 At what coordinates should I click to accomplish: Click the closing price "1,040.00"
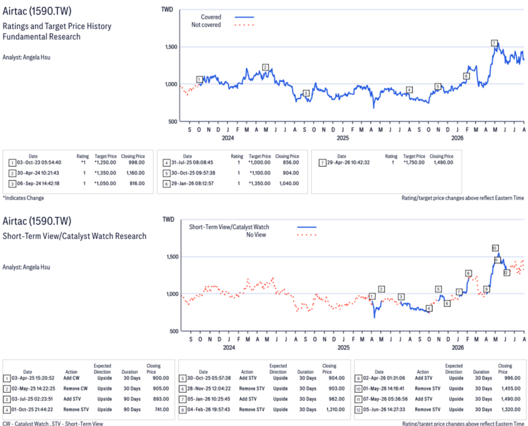click(x=289, y=183)
